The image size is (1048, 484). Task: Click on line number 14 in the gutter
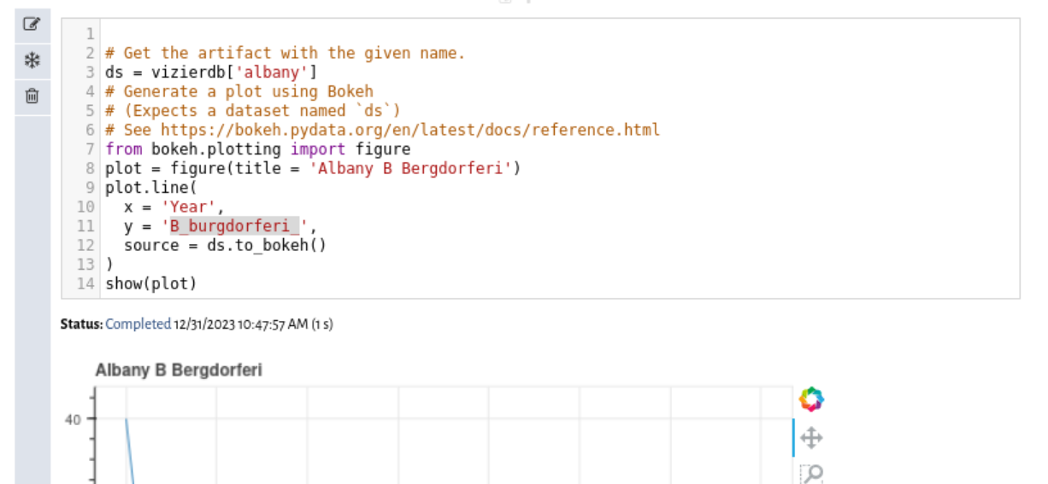pos(85,283)
